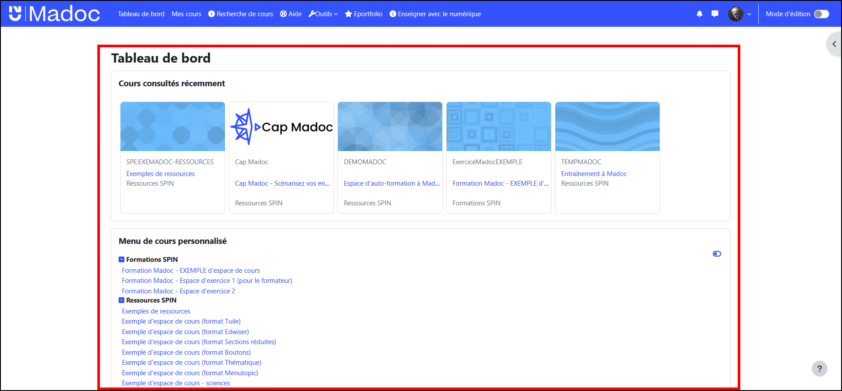Open the messaging chat bubble icon
Screen dimensions: 842x391
(x=715, y=14)
